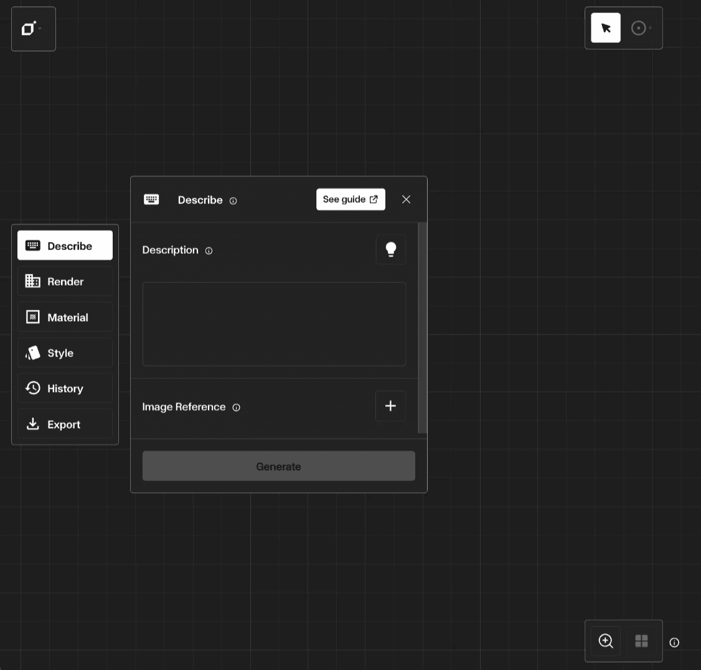Switch to the Render tab
The height and width of the screenshot is (670, 701).
(65, 281)
